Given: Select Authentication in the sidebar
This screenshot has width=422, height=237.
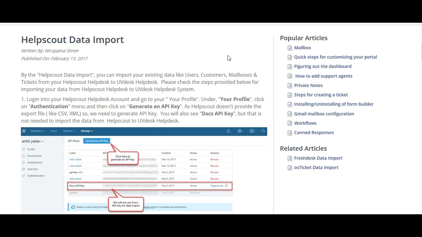Looking at the screenshot, I should tap(36, 176).
